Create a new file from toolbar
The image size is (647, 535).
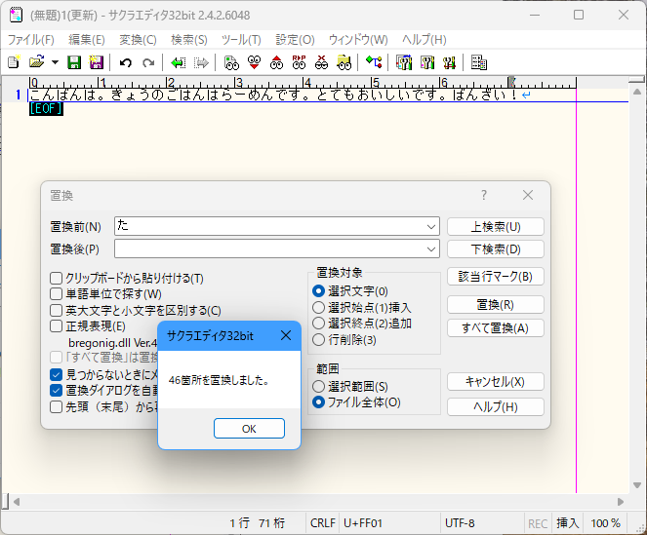coord(14,62)
